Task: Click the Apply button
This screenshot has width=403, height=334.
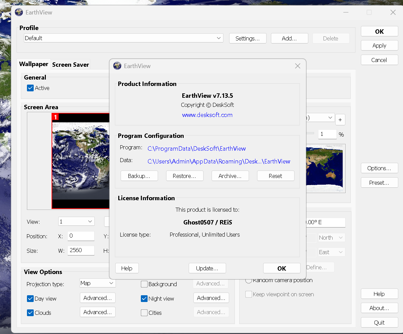Action: coord(379,45)
